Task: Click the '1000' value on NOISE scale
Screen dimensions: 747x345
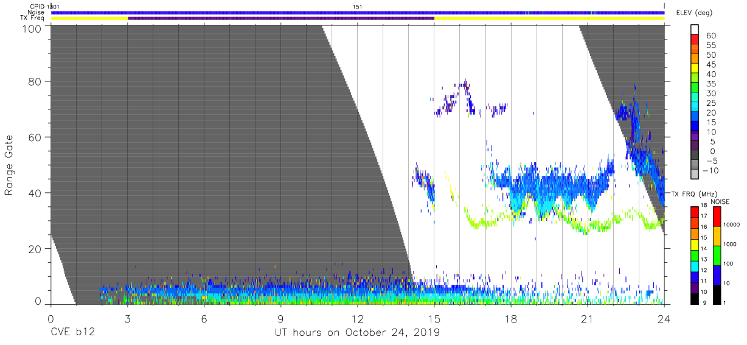Action: click(x=730, y=244)
